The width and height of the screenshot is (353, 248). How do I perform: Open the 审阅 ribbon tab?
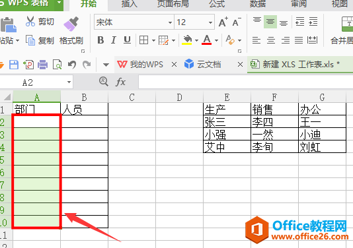(299, 4)
